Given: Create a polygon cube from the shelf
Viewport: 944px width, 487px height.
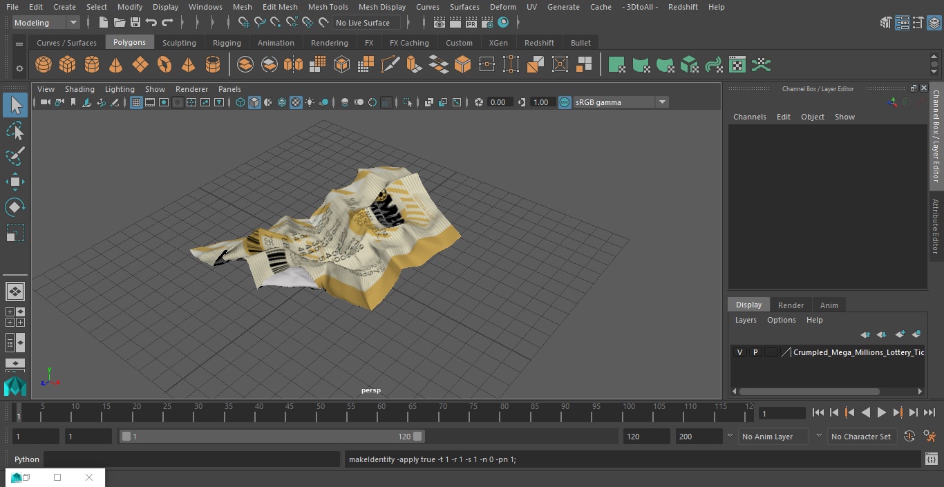Looking at the screenshot, I should [67, 65].
